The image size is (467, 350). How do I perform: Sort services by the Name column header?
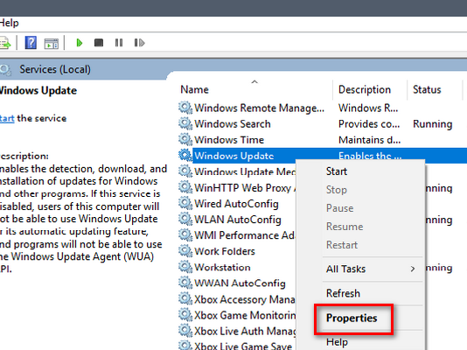point(194,89)
